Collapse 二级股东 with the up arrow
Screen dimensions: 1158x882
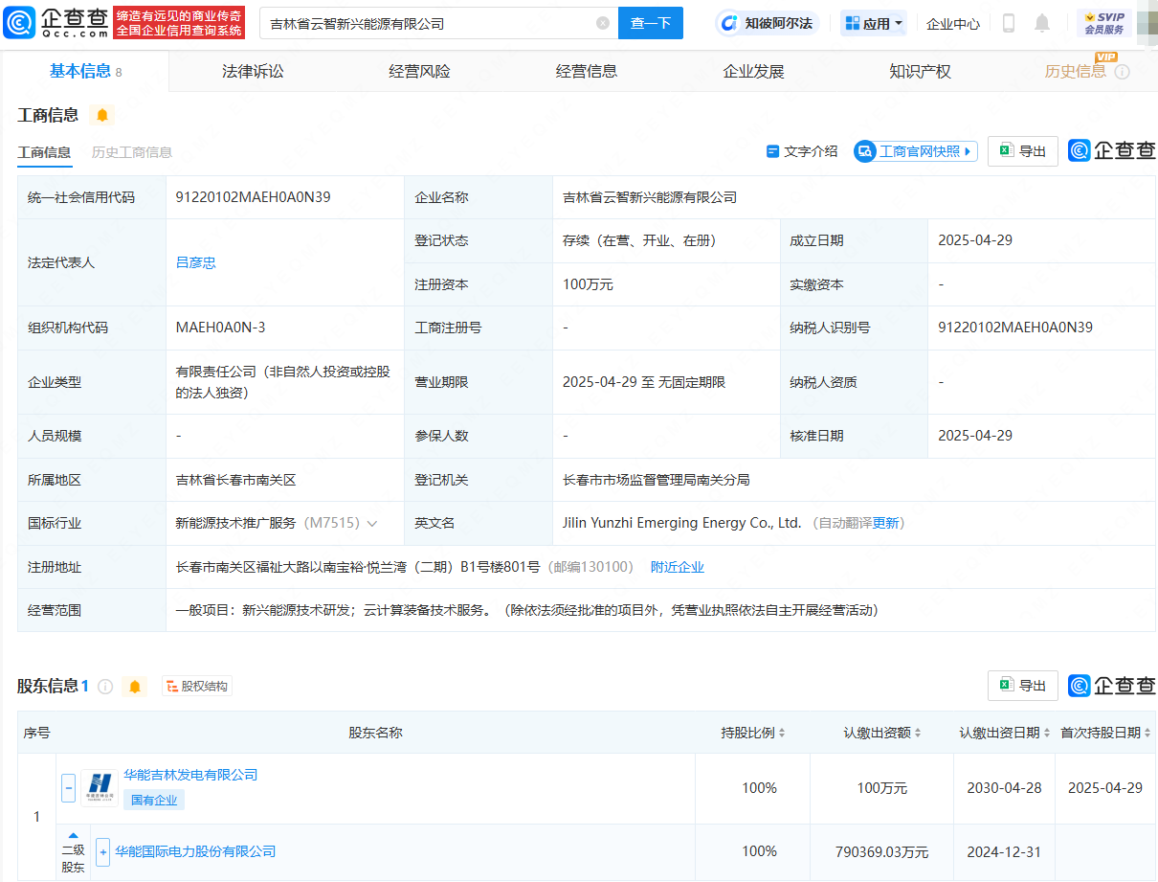point(73,836)
